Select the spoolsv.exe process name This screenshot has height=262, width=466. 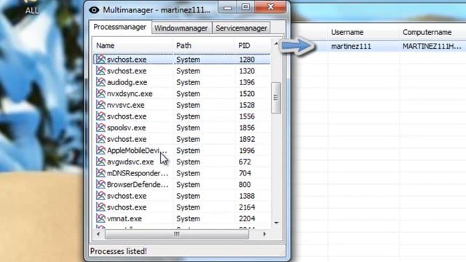pyautogui.click(x=126, y=128)
